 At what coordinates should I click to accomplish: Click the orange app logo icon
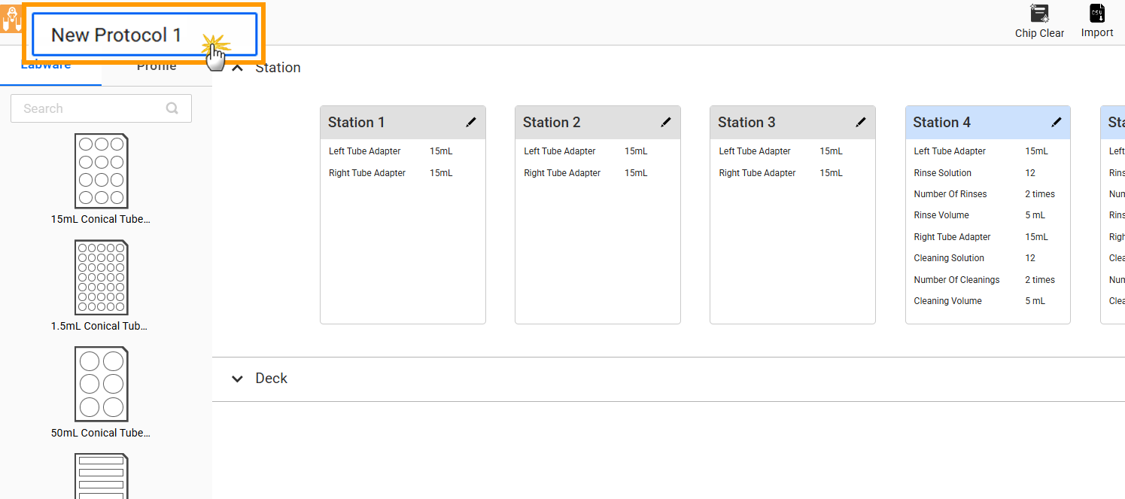(x=11, y=19)
